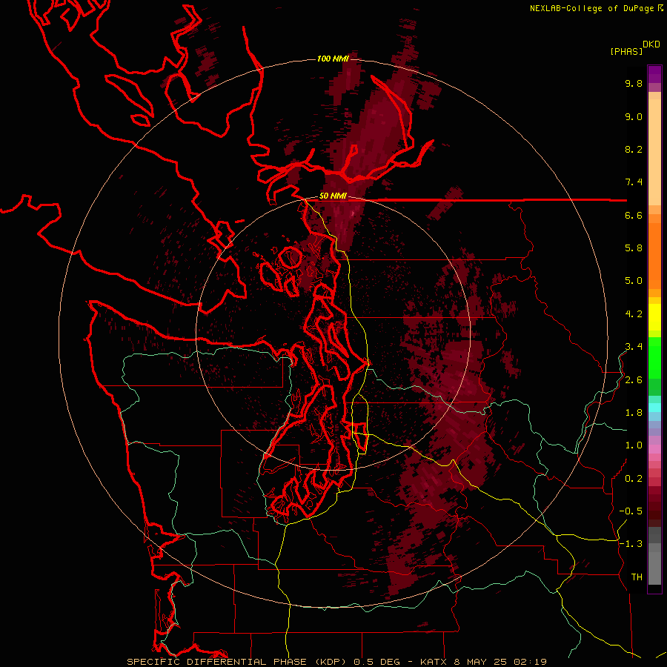Click the 5.0 value on the color scale
This screenshot has width=667, height=667.
634,281
